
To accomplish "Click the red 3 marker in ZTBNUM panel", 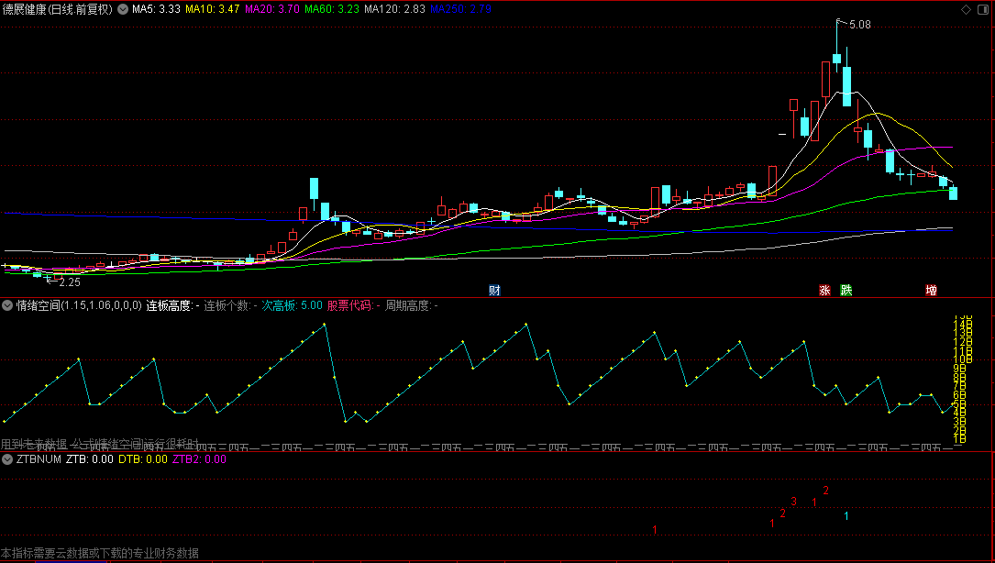I will 794,502.
